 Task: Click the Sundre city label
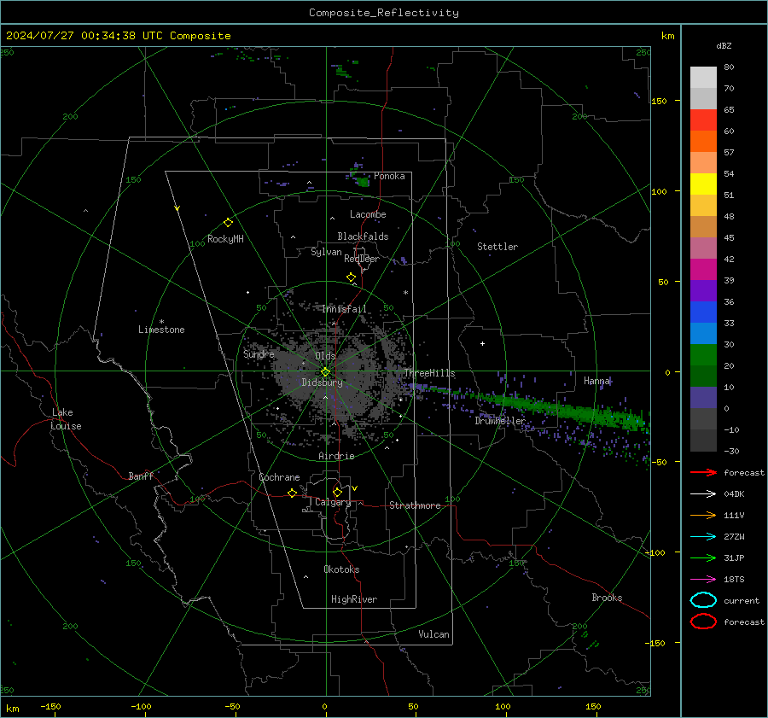259,353
